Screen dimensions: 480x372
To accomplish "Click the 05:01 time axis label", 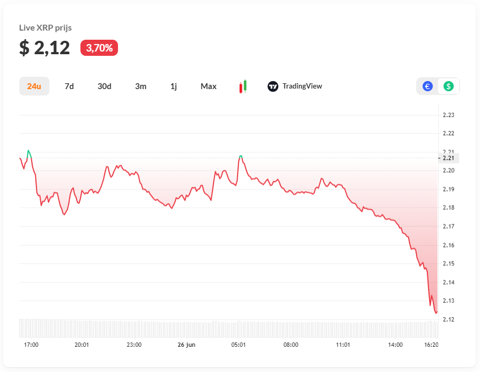I will 239,345.
